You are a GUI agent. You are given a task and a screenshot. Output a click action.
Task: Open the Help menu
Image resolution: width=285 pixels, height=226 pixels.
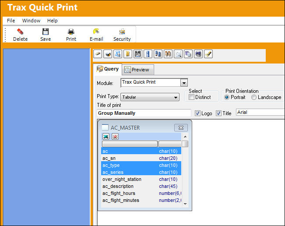(x=53, y=21)
